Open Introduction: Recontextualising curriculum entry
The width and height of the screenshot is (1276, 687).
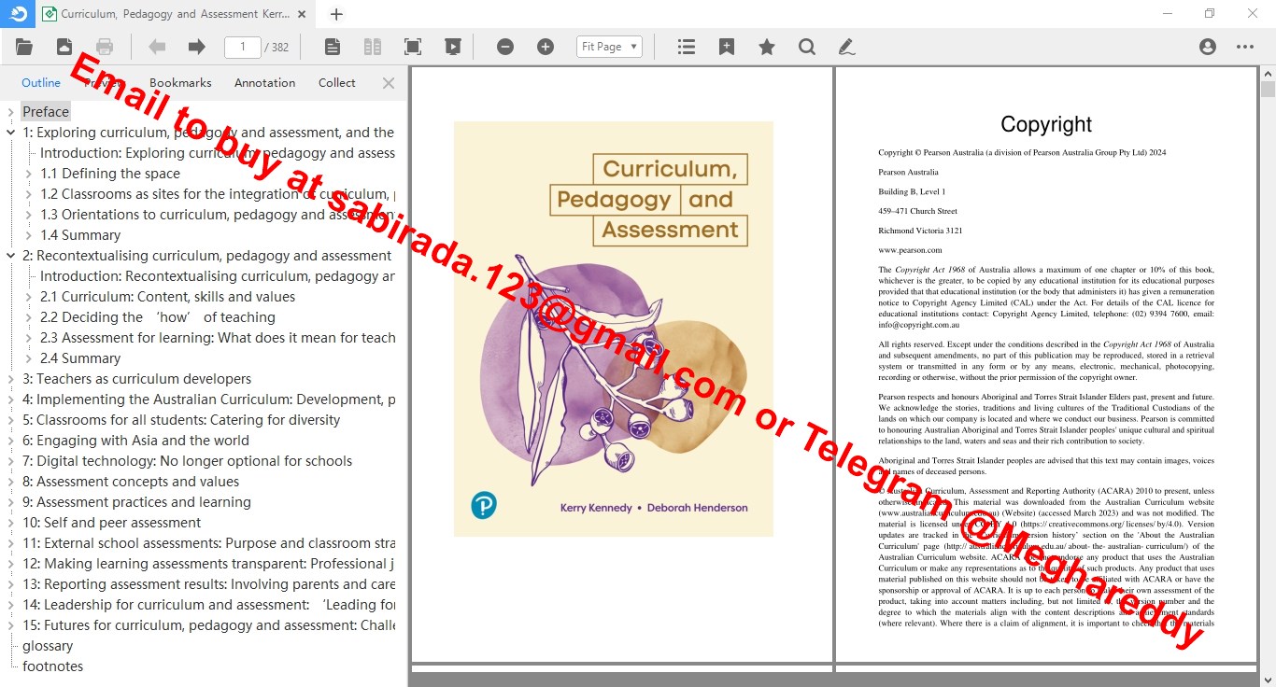tap(218, 276)
